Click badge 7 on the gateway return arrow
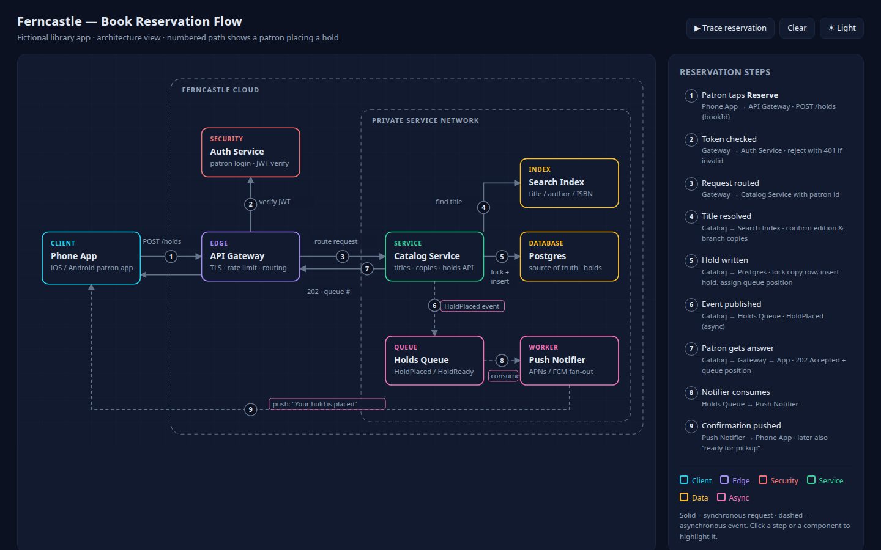The width and height of the screenshot is (881, 550). pos(367,269)
